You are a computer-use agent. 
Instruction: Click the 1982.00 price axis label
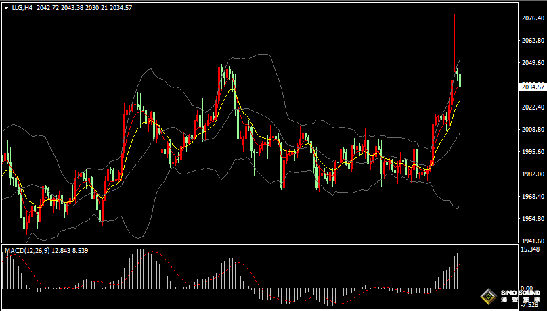point(531,174)
